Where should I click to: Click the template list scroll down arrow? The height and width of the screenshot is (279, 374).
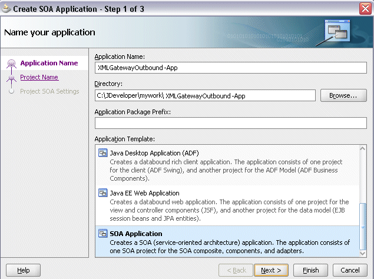pyautogui.click(x=363, y=253)
